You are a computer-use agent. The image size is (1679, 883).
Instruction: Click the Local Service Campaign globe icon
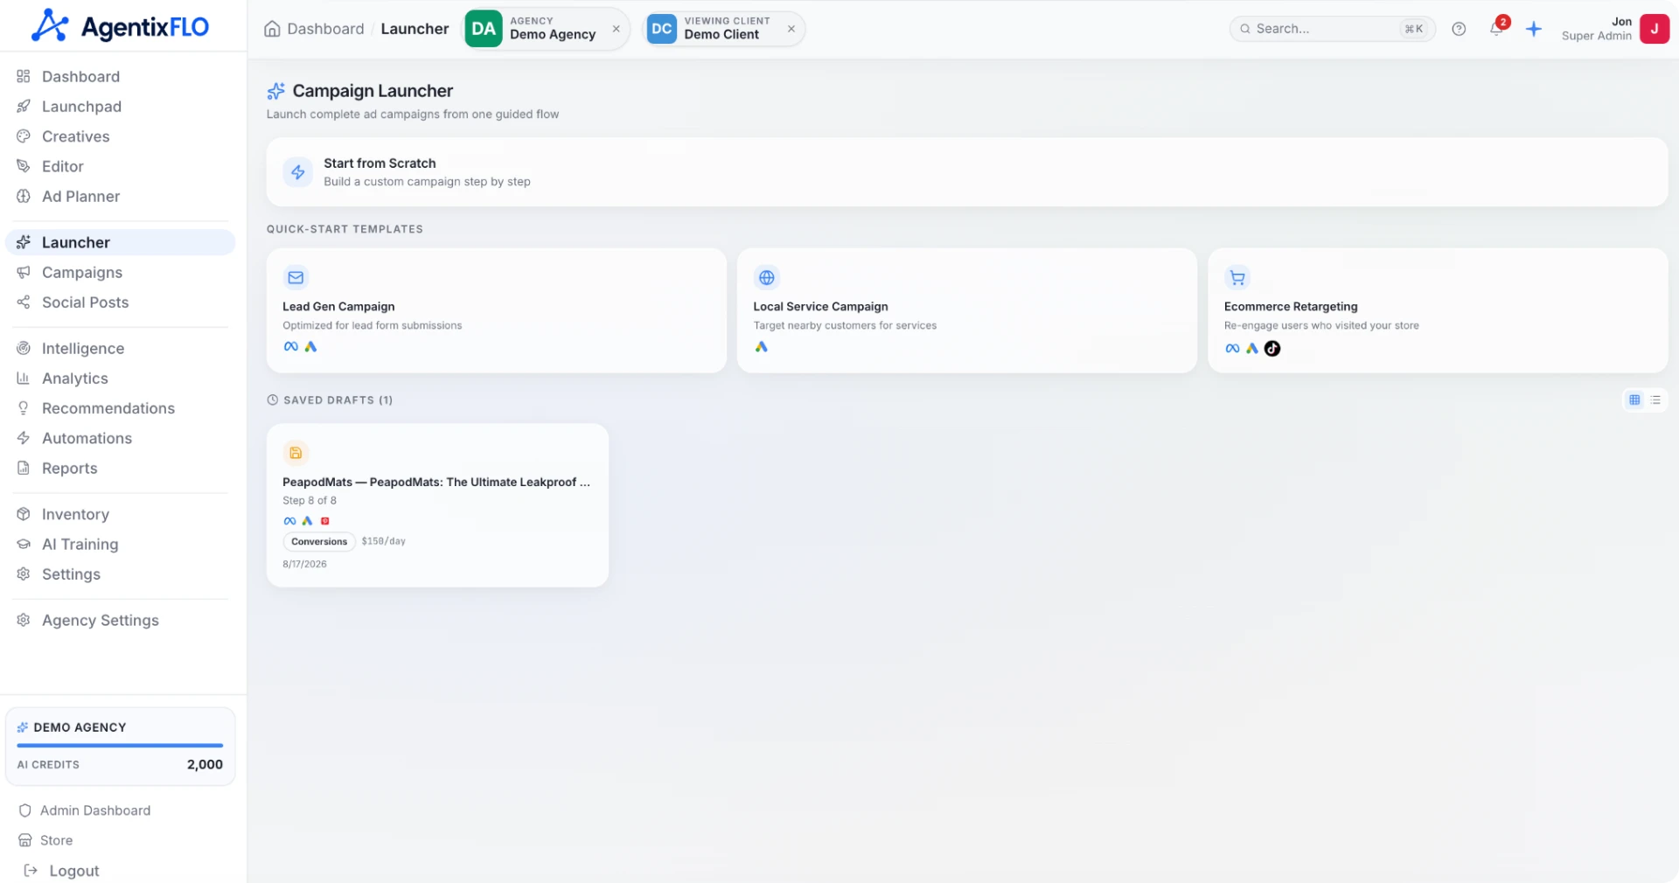pos(767,277)
